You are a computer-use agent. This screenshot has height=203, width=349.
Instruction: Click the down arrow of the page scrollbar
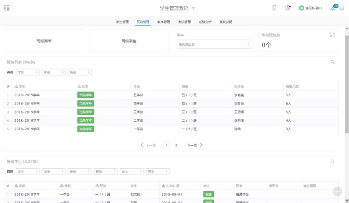(347, 201)
